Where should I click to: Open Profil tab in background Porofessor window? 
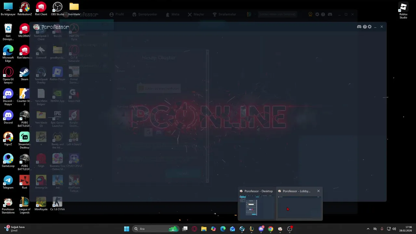click(116, 14)
